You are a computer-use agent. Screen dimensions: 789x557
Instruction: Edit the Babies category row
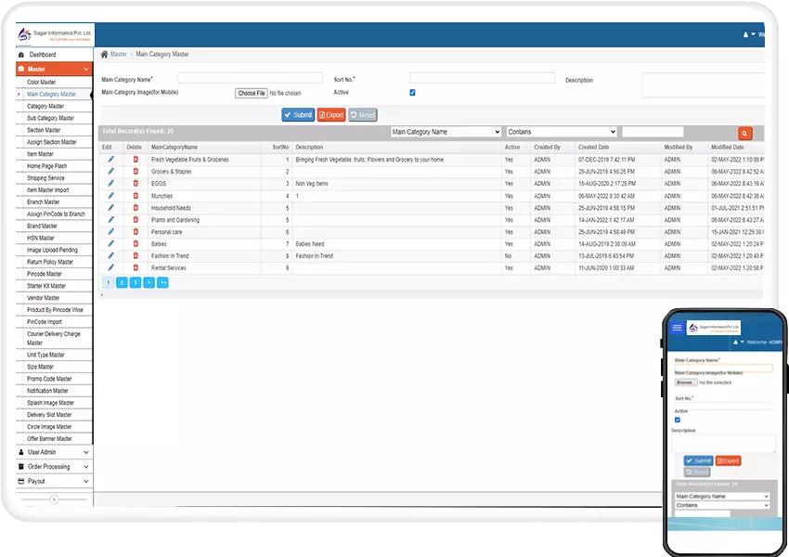click(110, 243)
